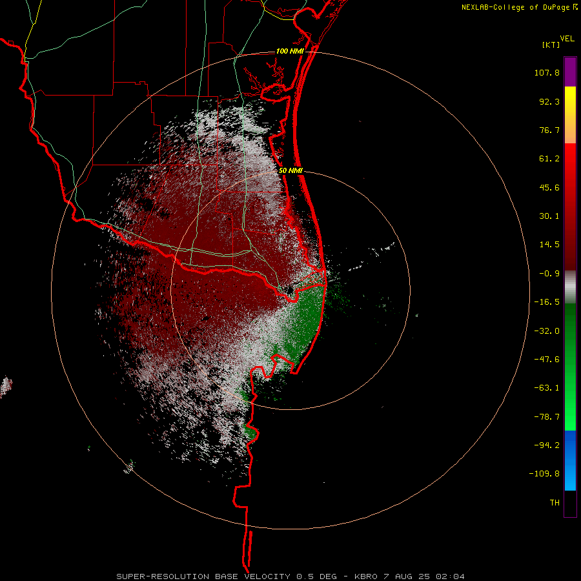Viewport: 581px width, 581px height.
Task: Click the -0.9 legend value
Action: tap(549, 274)
